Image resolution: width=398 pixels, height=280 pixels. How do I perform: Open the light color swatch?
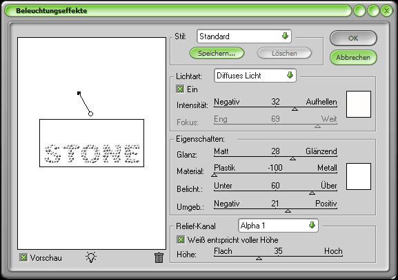[x=359, y=105]
